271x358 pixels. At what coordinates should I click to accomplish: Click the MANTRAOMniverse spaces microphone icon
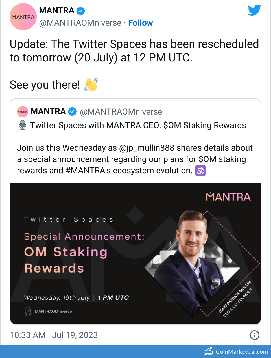point(28,311)
